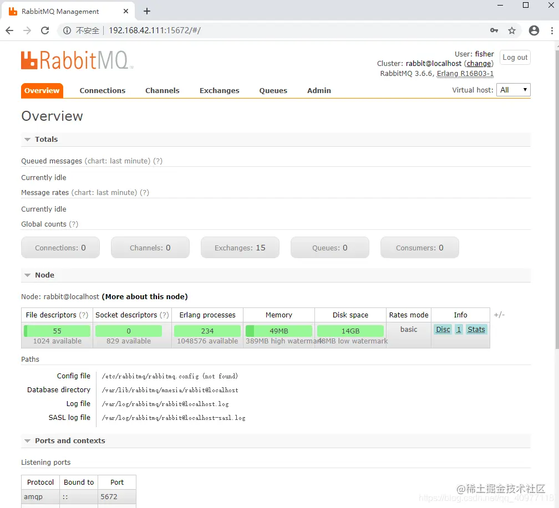
Task: Click the basic rates mode value
Action: click(x=409, y=330)
